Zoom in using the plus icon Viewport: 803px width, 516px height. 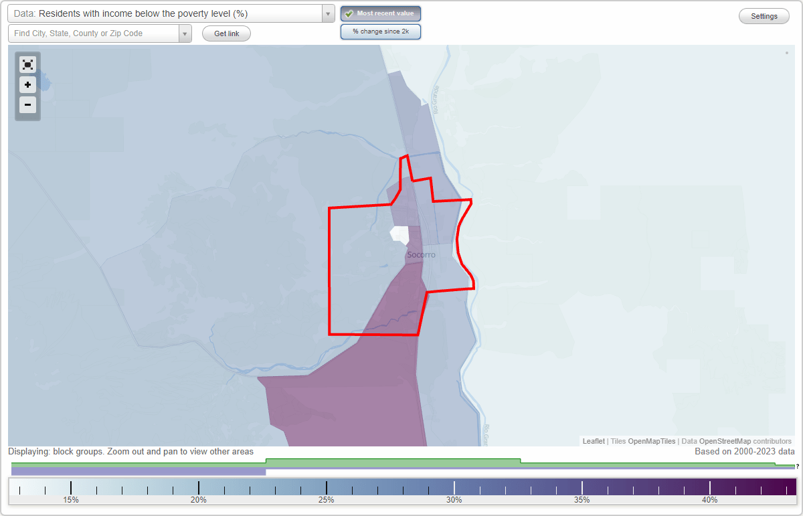(x=27, y=85)
